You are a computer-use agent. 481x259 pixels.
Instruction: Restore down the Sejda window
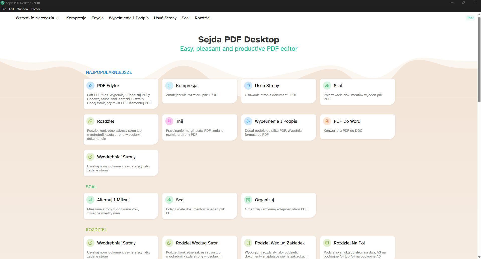pyautogui.click(x=463, y=3)
